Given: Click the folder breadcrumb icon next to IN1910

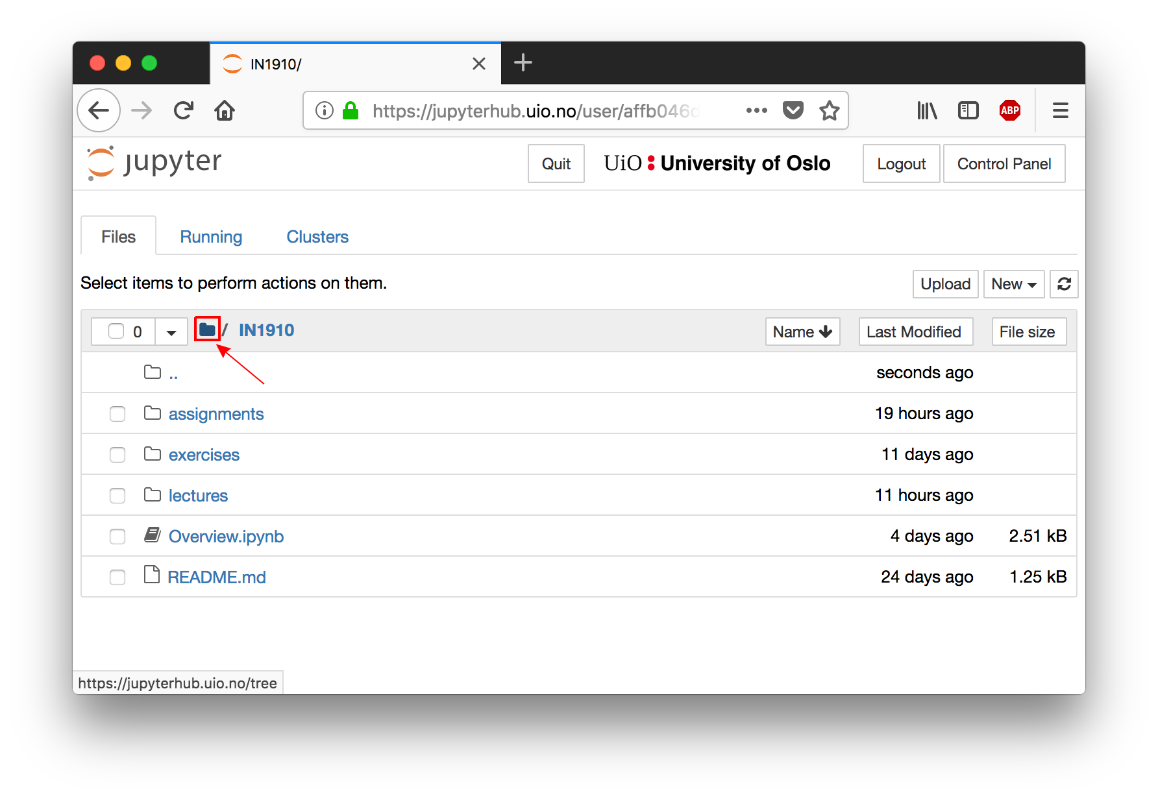Looking at the screenshot, I should click(208, 330).
